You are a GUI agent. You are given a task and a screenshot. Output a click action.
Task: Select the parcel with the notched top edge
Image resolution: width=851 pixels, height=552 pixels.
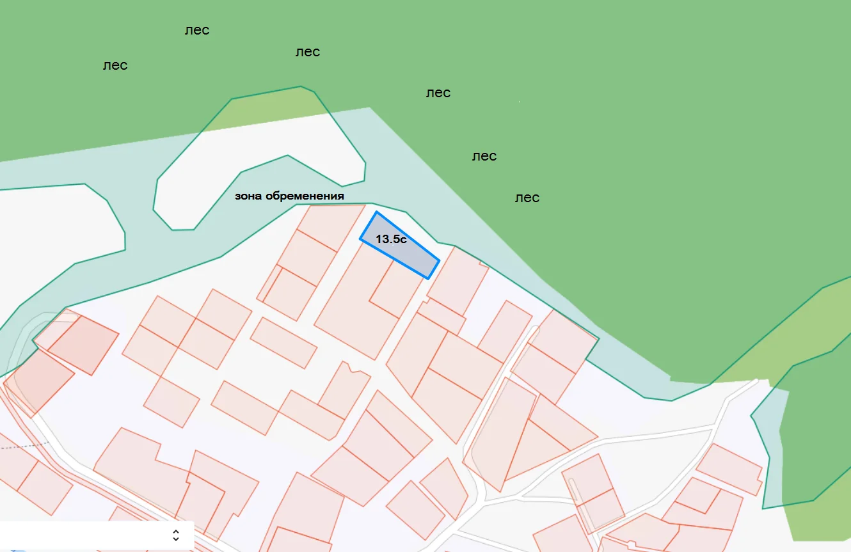tap(345, 390)
